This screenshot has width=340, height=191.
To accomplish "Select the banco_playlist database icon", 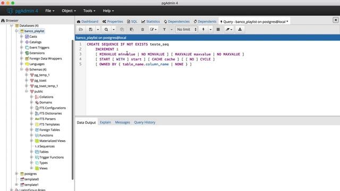I will pyautogui.click(x=22, y=31).
